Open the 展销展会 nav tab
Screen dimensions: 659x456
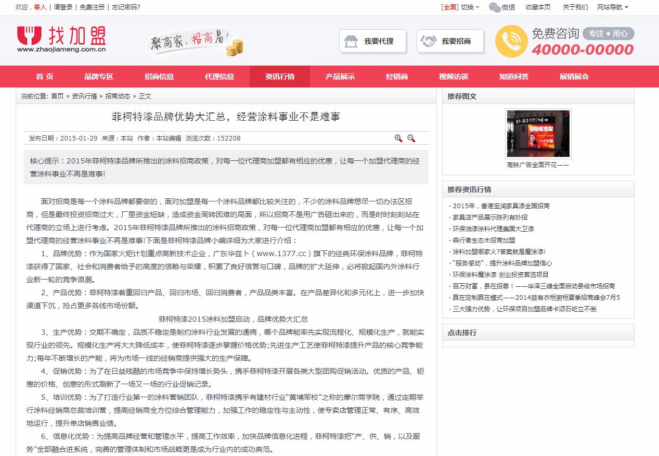574,77
